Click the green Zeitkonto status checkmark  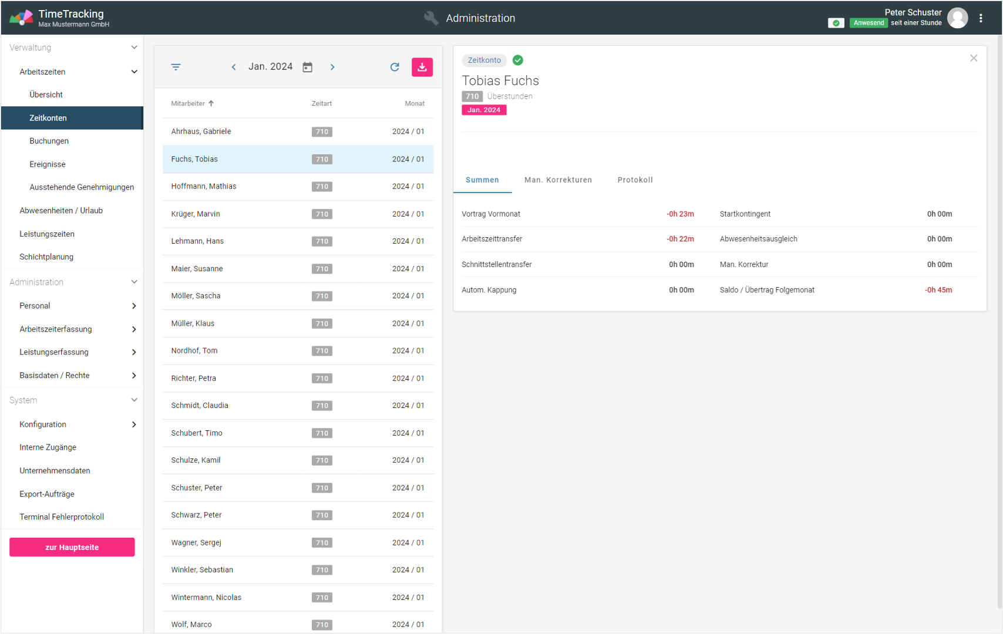[517, 60]
